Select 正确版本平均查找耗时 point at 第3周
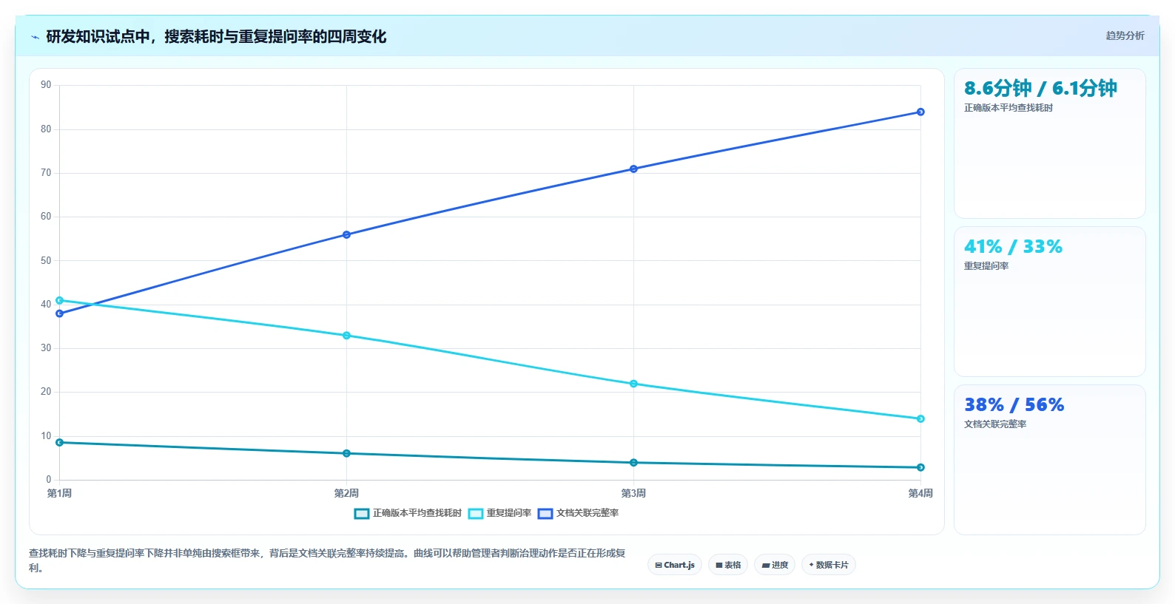This screenshot has height=604, width=1175. click(x=633, y=463)
